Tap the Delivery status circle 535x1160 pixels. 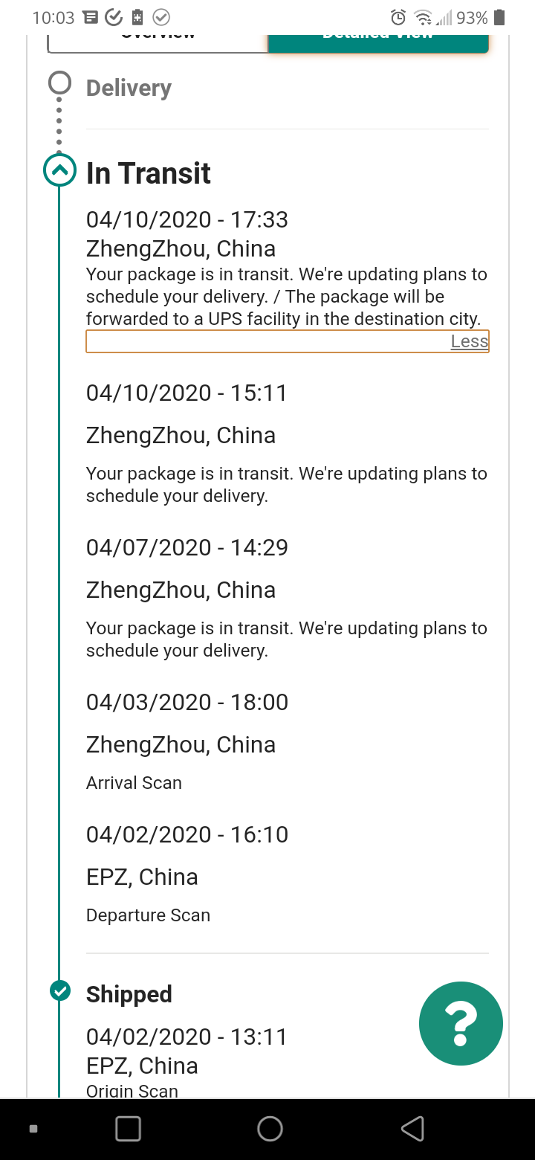(59, 83)
